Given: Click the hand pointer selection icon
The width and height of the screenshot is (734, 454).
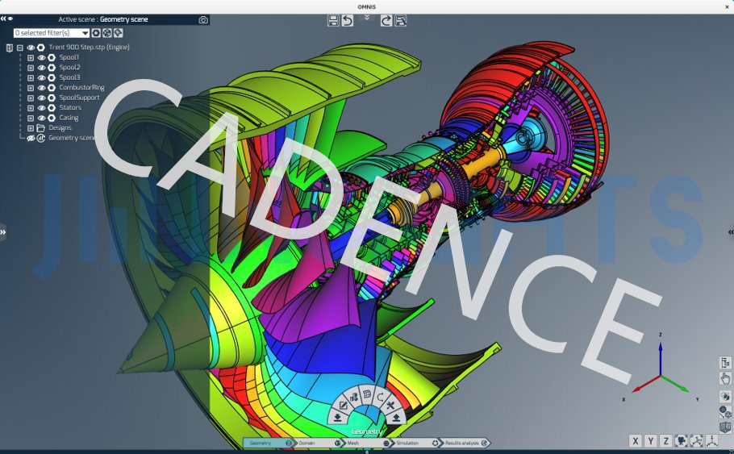Looking at the screenshot, I should click(725, 378).
